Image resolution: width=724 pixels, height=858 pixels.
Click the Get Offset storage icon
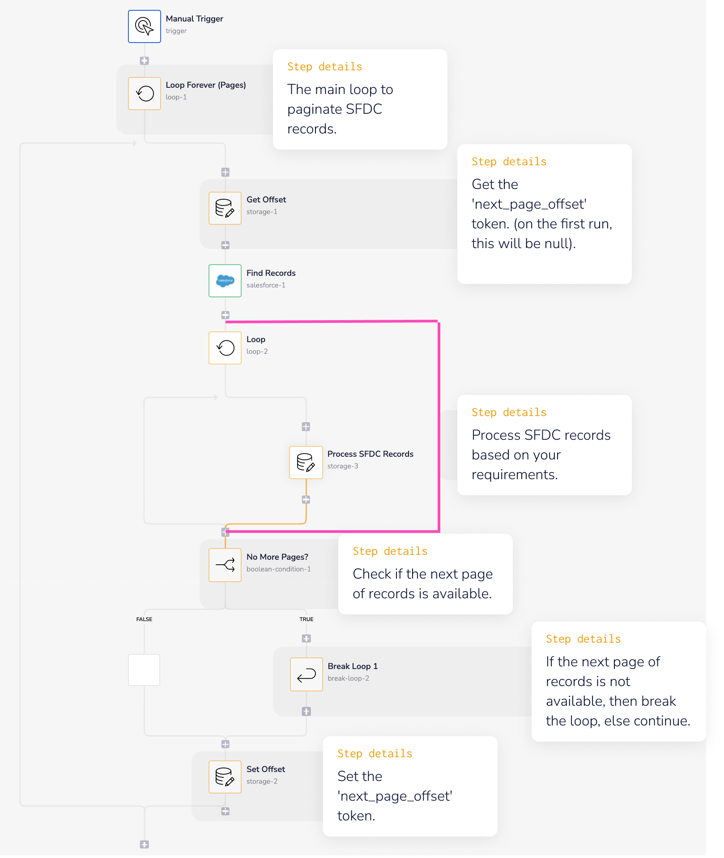tap(225, 208)
